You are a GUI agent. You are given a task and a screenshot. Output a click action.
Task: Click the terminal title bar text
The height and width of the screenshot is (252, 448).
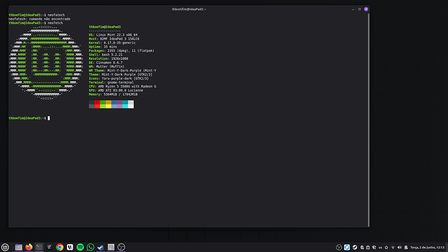pos(189,9)
